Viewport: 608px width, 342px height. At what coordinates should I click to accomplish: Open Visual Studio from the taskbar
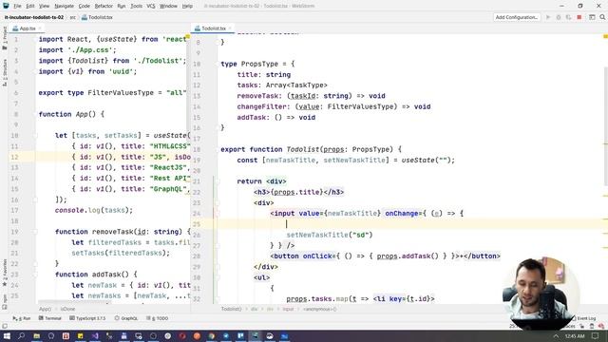[95, 335]
